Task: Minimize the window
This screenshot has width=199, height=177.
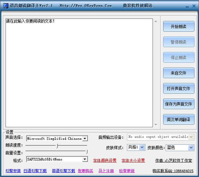Action: tap(187, 6)
